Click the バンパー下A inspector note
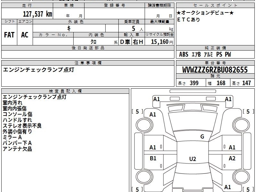Screen dimensions: 256x192 click(17, 143)
